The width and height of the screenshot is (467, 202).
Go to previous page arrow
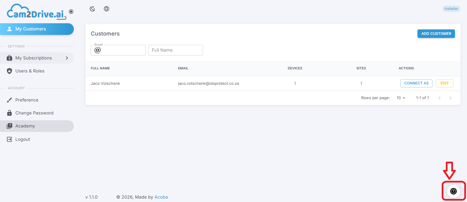pyautogui.click(x=439, y=98)
